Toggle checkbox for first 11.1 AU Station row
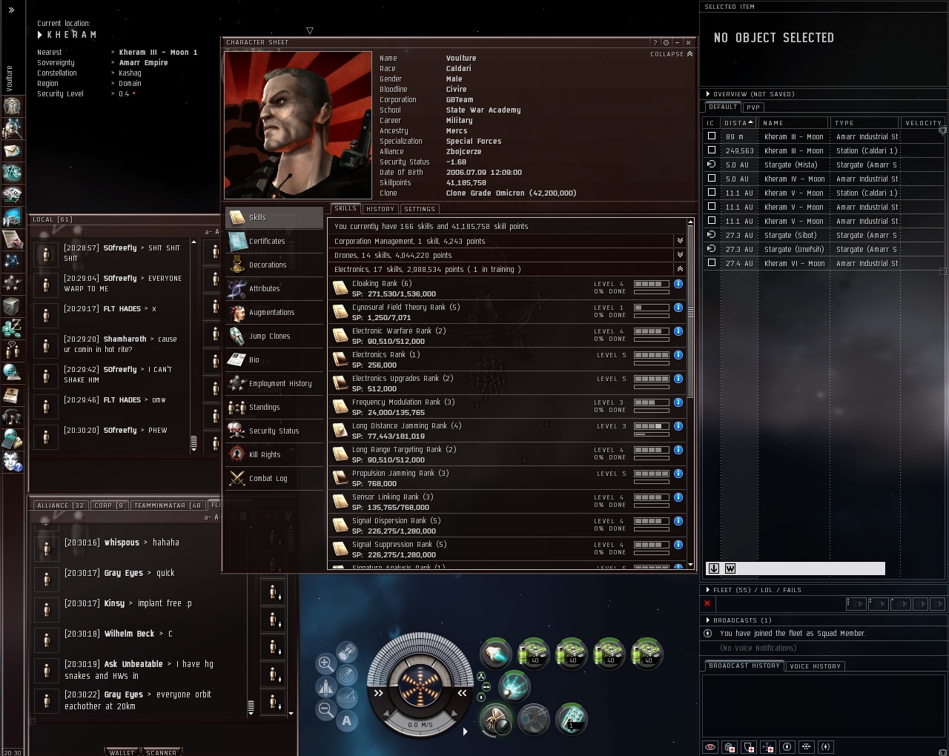949x756 pixels. click(712, 193)
